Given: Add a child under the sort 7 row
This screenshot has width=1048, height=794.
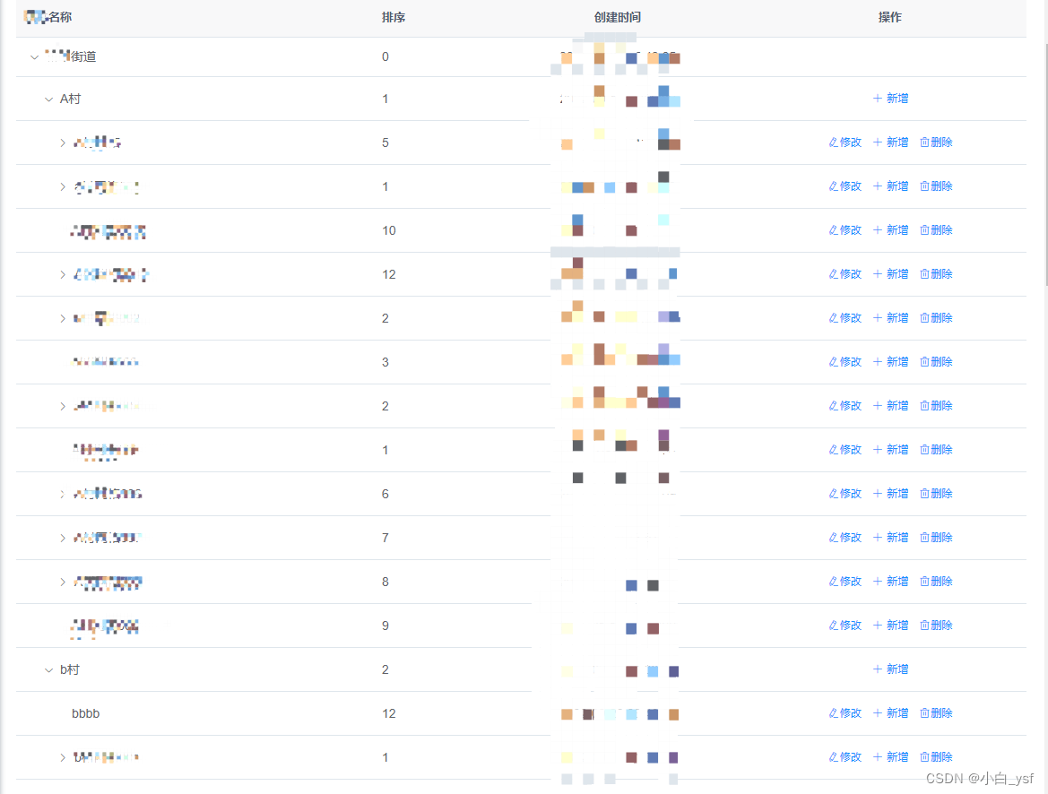Looking at the screenshot, I should click(x=891, y=538).
